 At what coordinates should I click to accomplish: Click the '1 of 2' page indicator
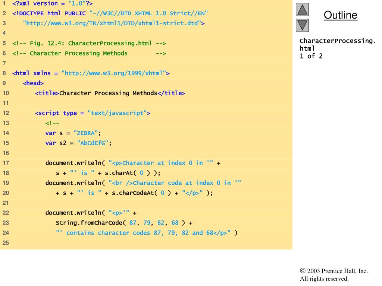click(x=311, y=56)
